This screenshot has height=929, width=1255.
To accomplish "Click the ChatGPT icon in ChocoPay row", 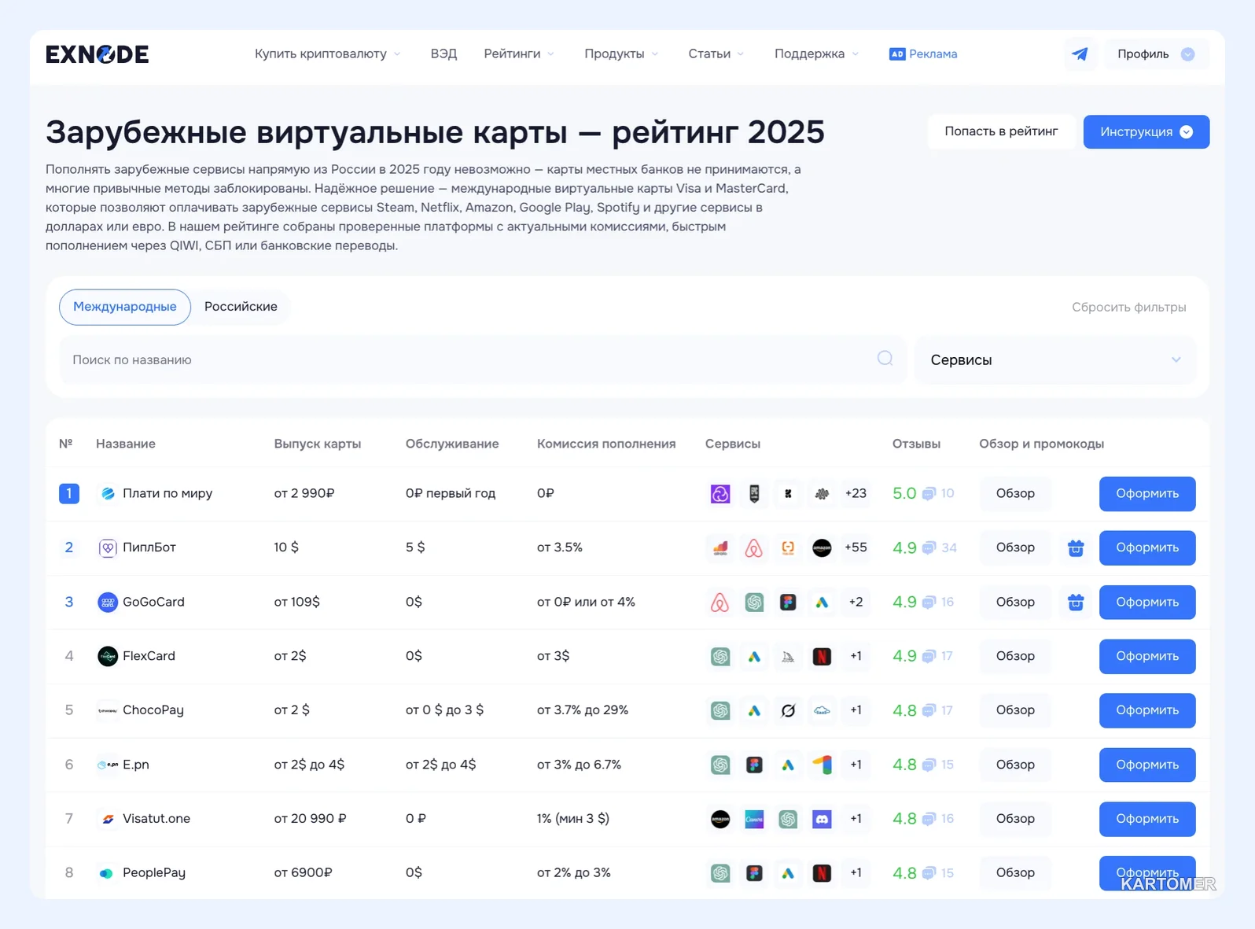I will click(720, 710).
